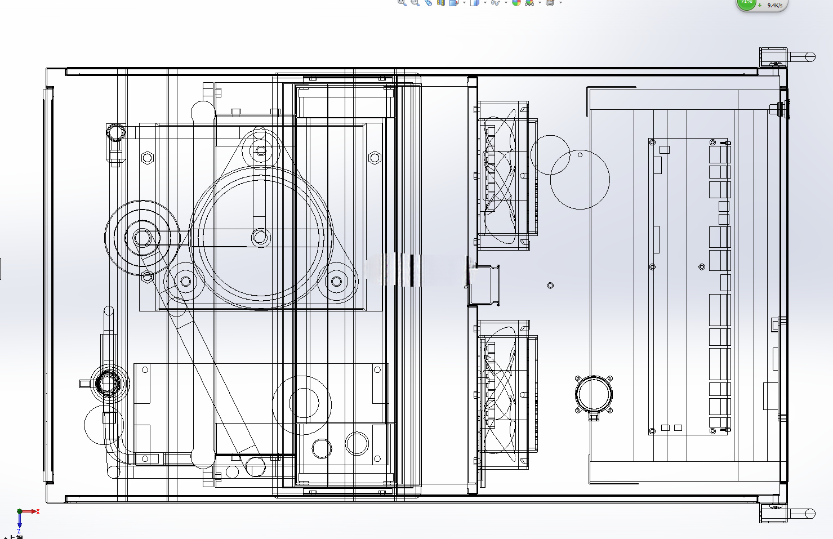This screenshot has height=539, width=833.
Task: Open the View Orientation cube icon
Action: tap(454, 2)
